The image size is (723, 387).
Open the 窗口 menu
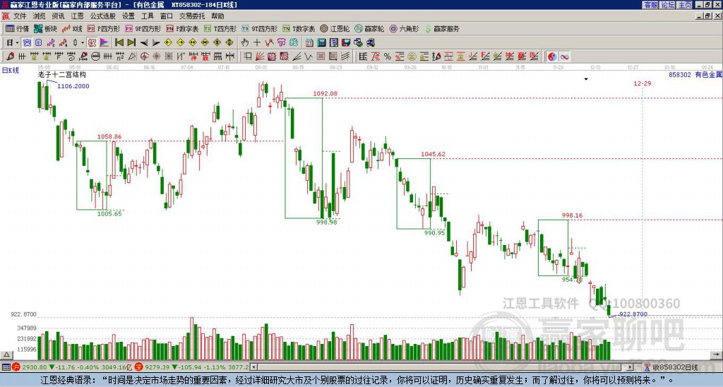167,16
